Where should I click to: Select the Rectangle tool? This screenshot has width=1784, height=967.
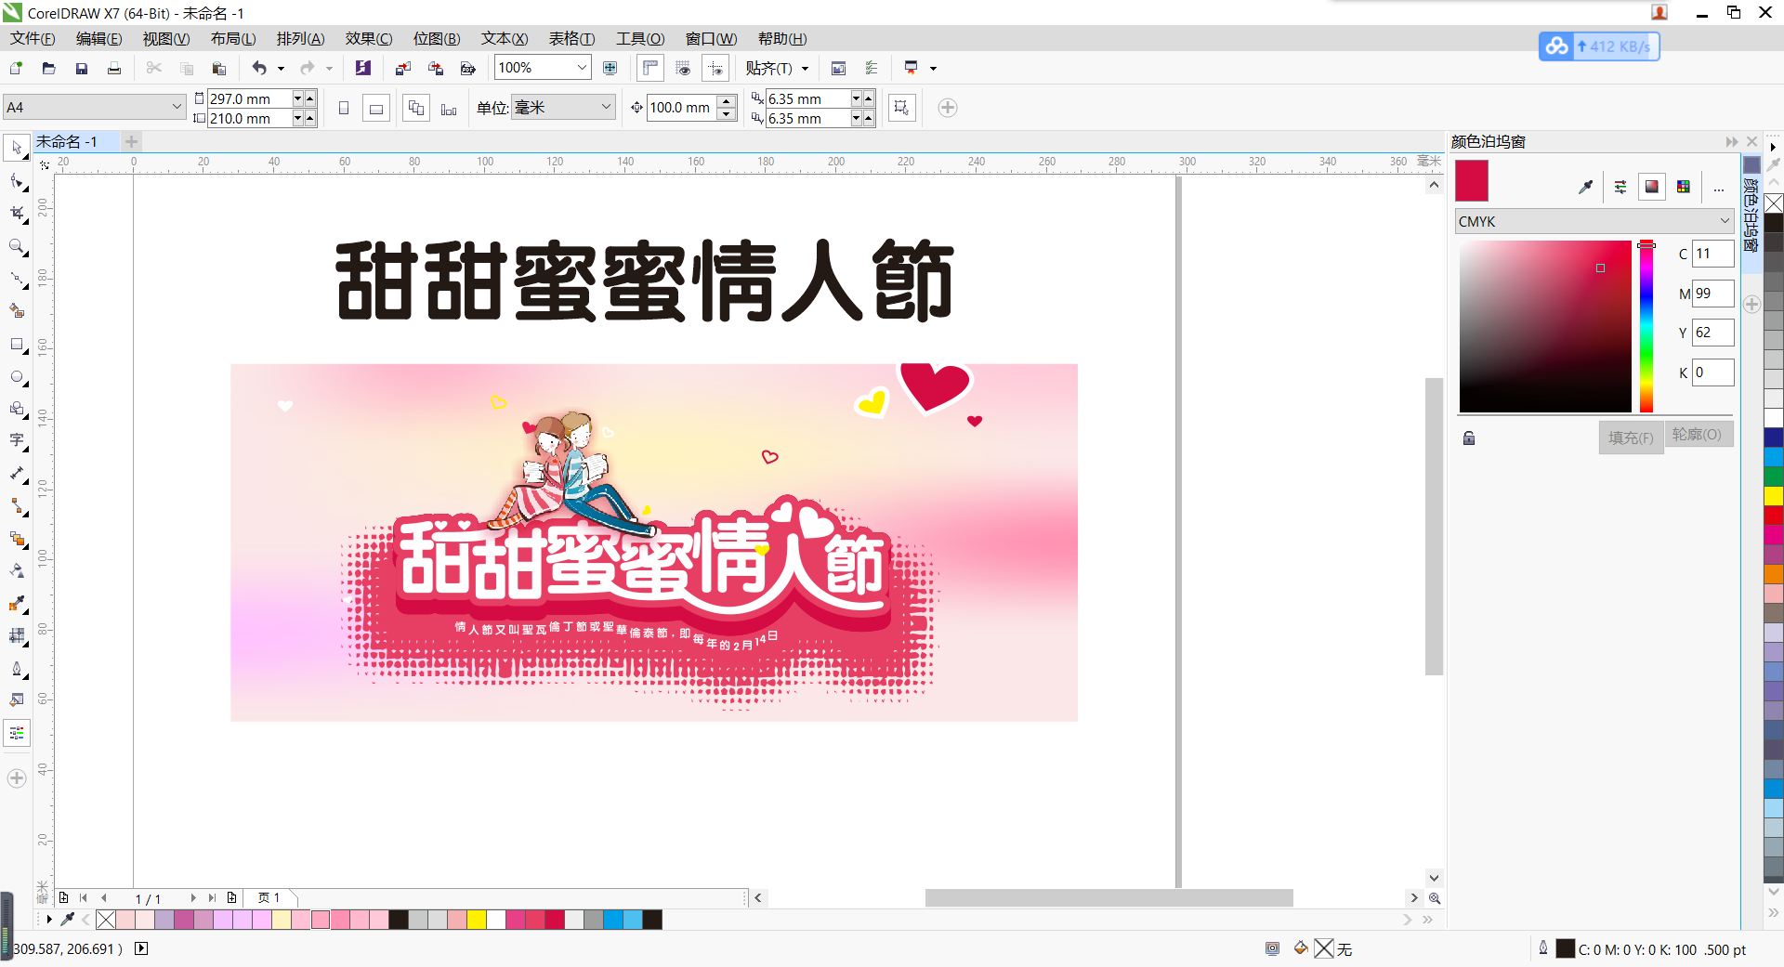click(16, 345)
